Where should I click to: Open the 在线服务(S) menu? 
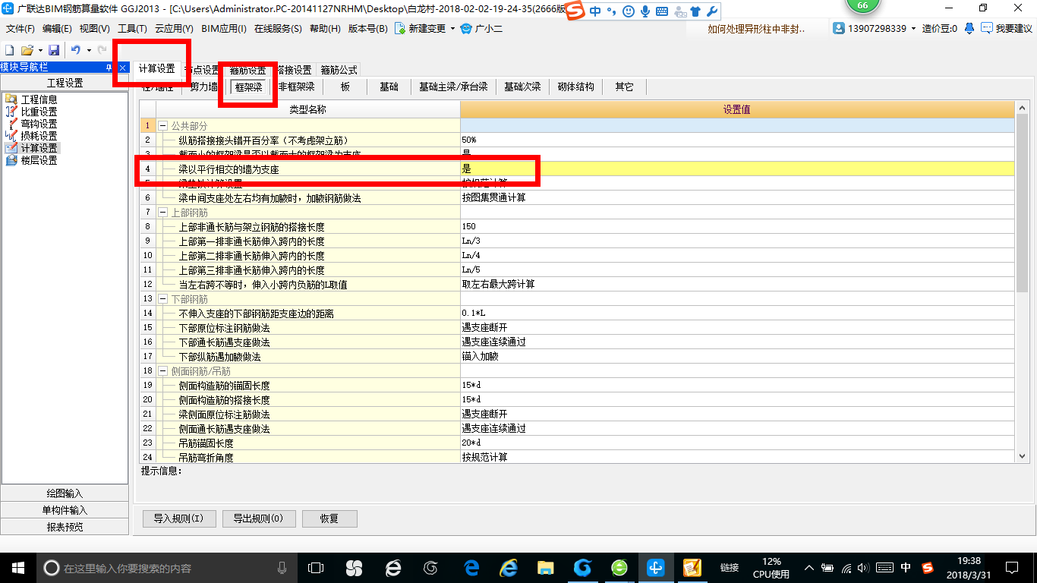click(278, 28)
